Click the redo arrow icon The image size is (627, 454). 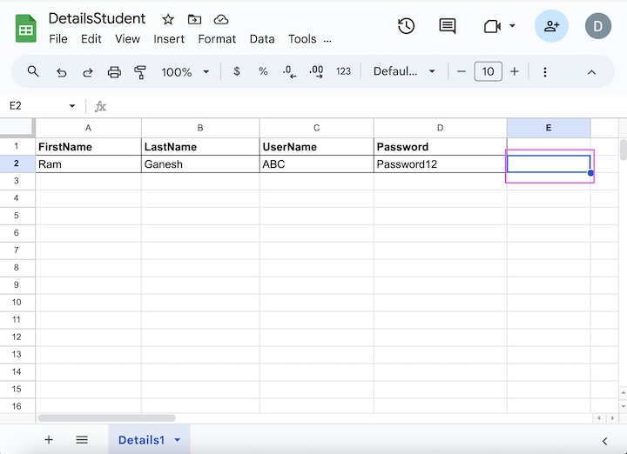87,71
